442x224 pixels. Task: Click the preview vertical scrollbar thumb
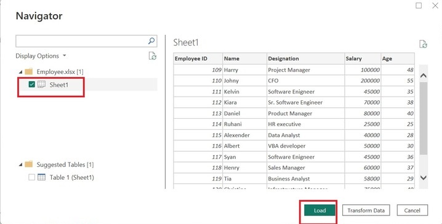(x=423, y=118)
